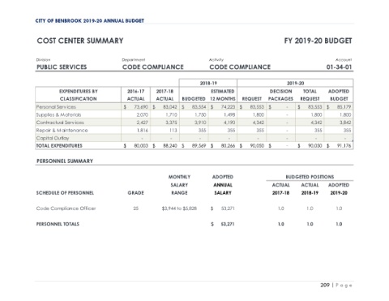Select the Decision Packages column header
This screenshot has width=389, height=301.
click(x=280, y=95)
